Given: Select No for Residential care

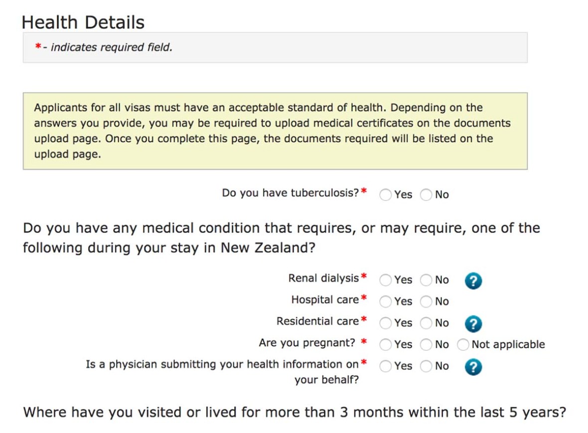Looking at the screenshot, I should click(x=426, y=323).
